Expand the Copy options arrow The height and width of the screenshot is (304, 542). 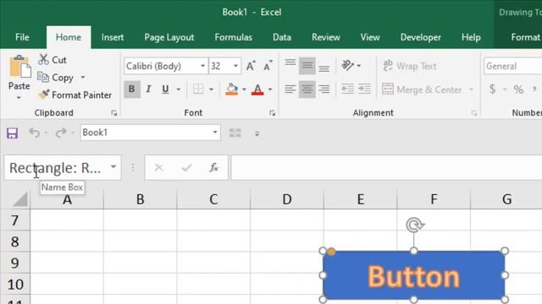(83, 77)
